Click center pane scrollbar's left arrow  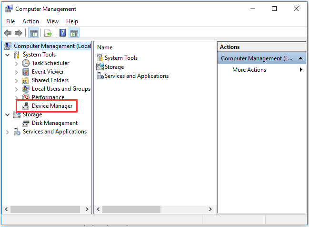98,209
